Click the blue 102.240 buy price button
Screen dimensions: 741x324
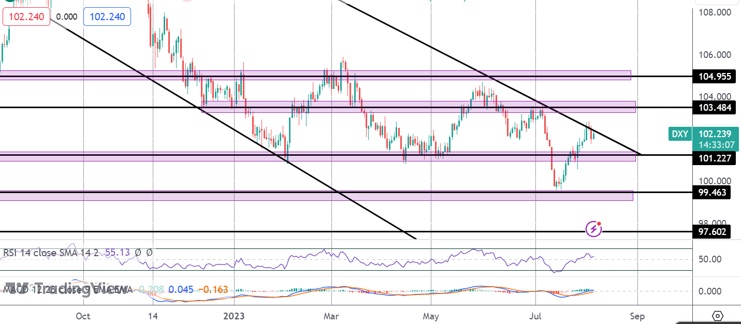pos(107,17)
